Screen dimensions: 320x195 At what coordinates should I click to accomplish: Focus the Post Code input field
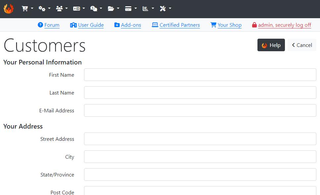pos(200,191)
